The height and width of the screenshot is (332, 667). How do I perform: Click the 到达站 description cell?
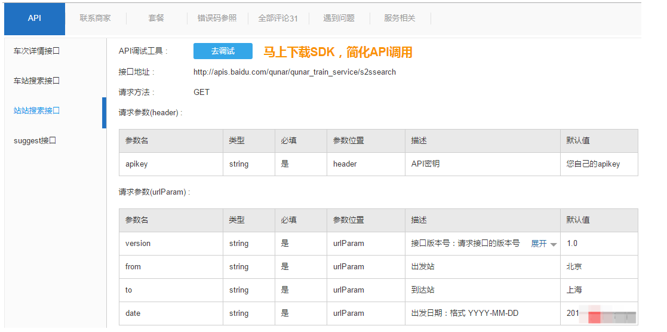[x=483, y=290]
